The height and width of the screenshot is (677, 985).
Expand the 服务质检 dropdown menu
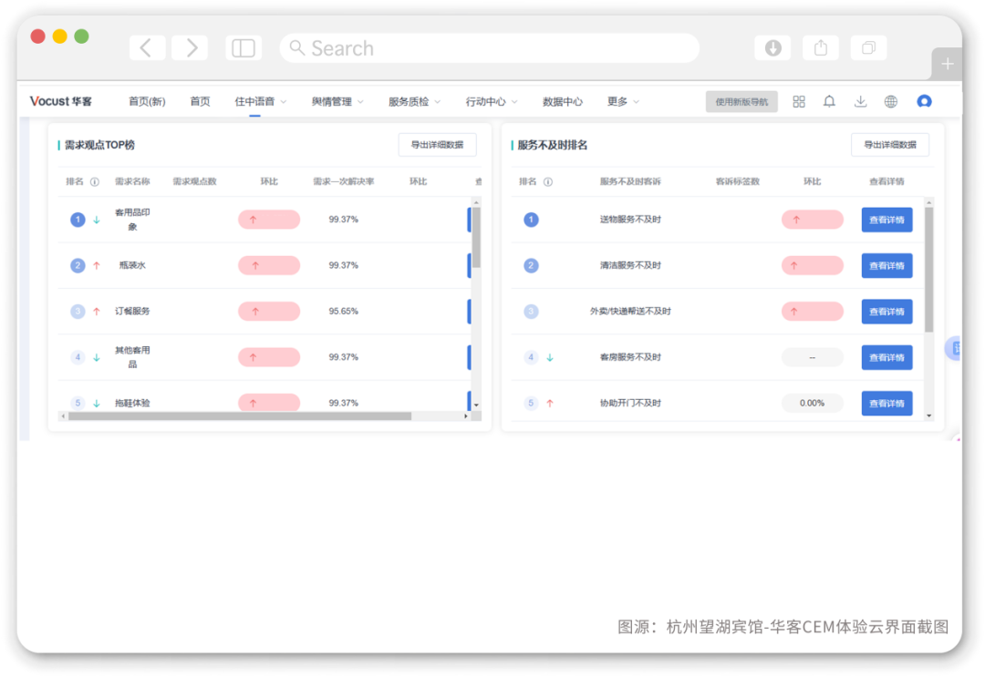(x=414, y=102)
